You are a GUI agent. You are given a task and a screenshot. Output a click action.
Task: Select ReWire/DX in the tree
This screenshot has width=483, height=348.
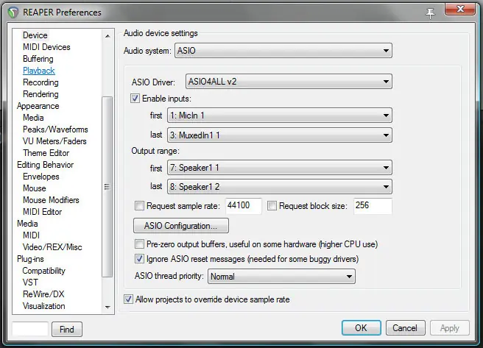click(43, 294)
